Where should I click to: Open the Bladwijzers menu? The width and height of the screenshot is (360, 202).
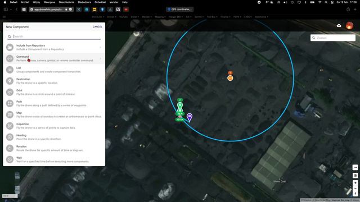84,2
